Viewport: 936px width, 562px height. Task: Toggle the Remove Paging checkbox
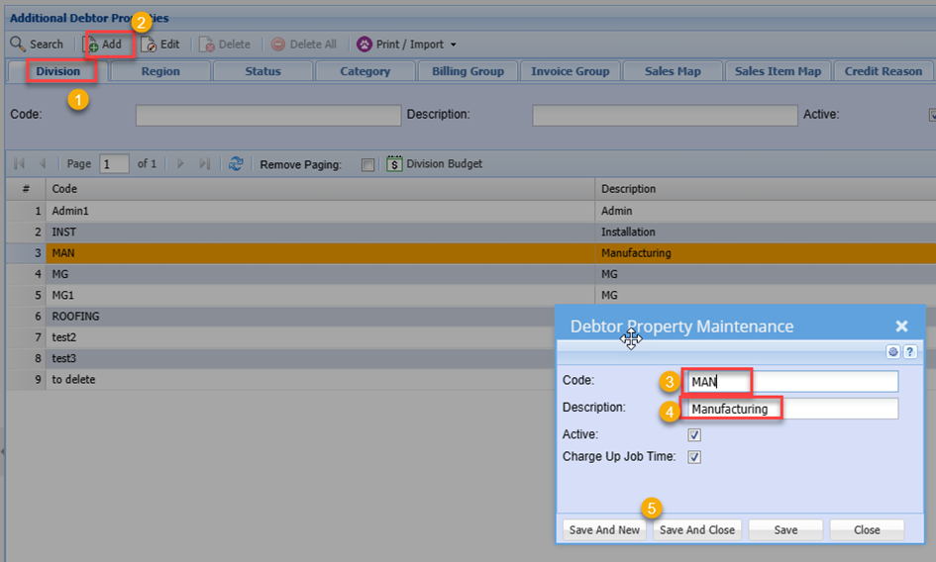coord(368,164)
